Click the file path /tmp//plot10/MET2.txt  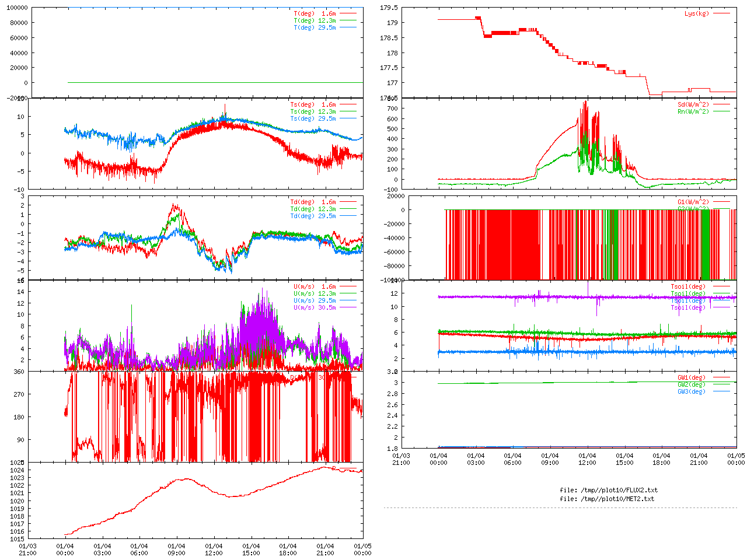tap(607, 499)
